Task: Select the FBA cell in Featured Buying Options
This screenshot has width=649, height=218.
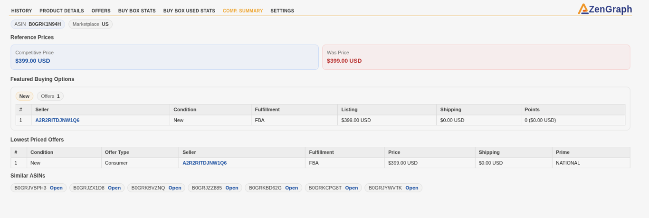Action: pyautogui.click(x=295, y=120)
